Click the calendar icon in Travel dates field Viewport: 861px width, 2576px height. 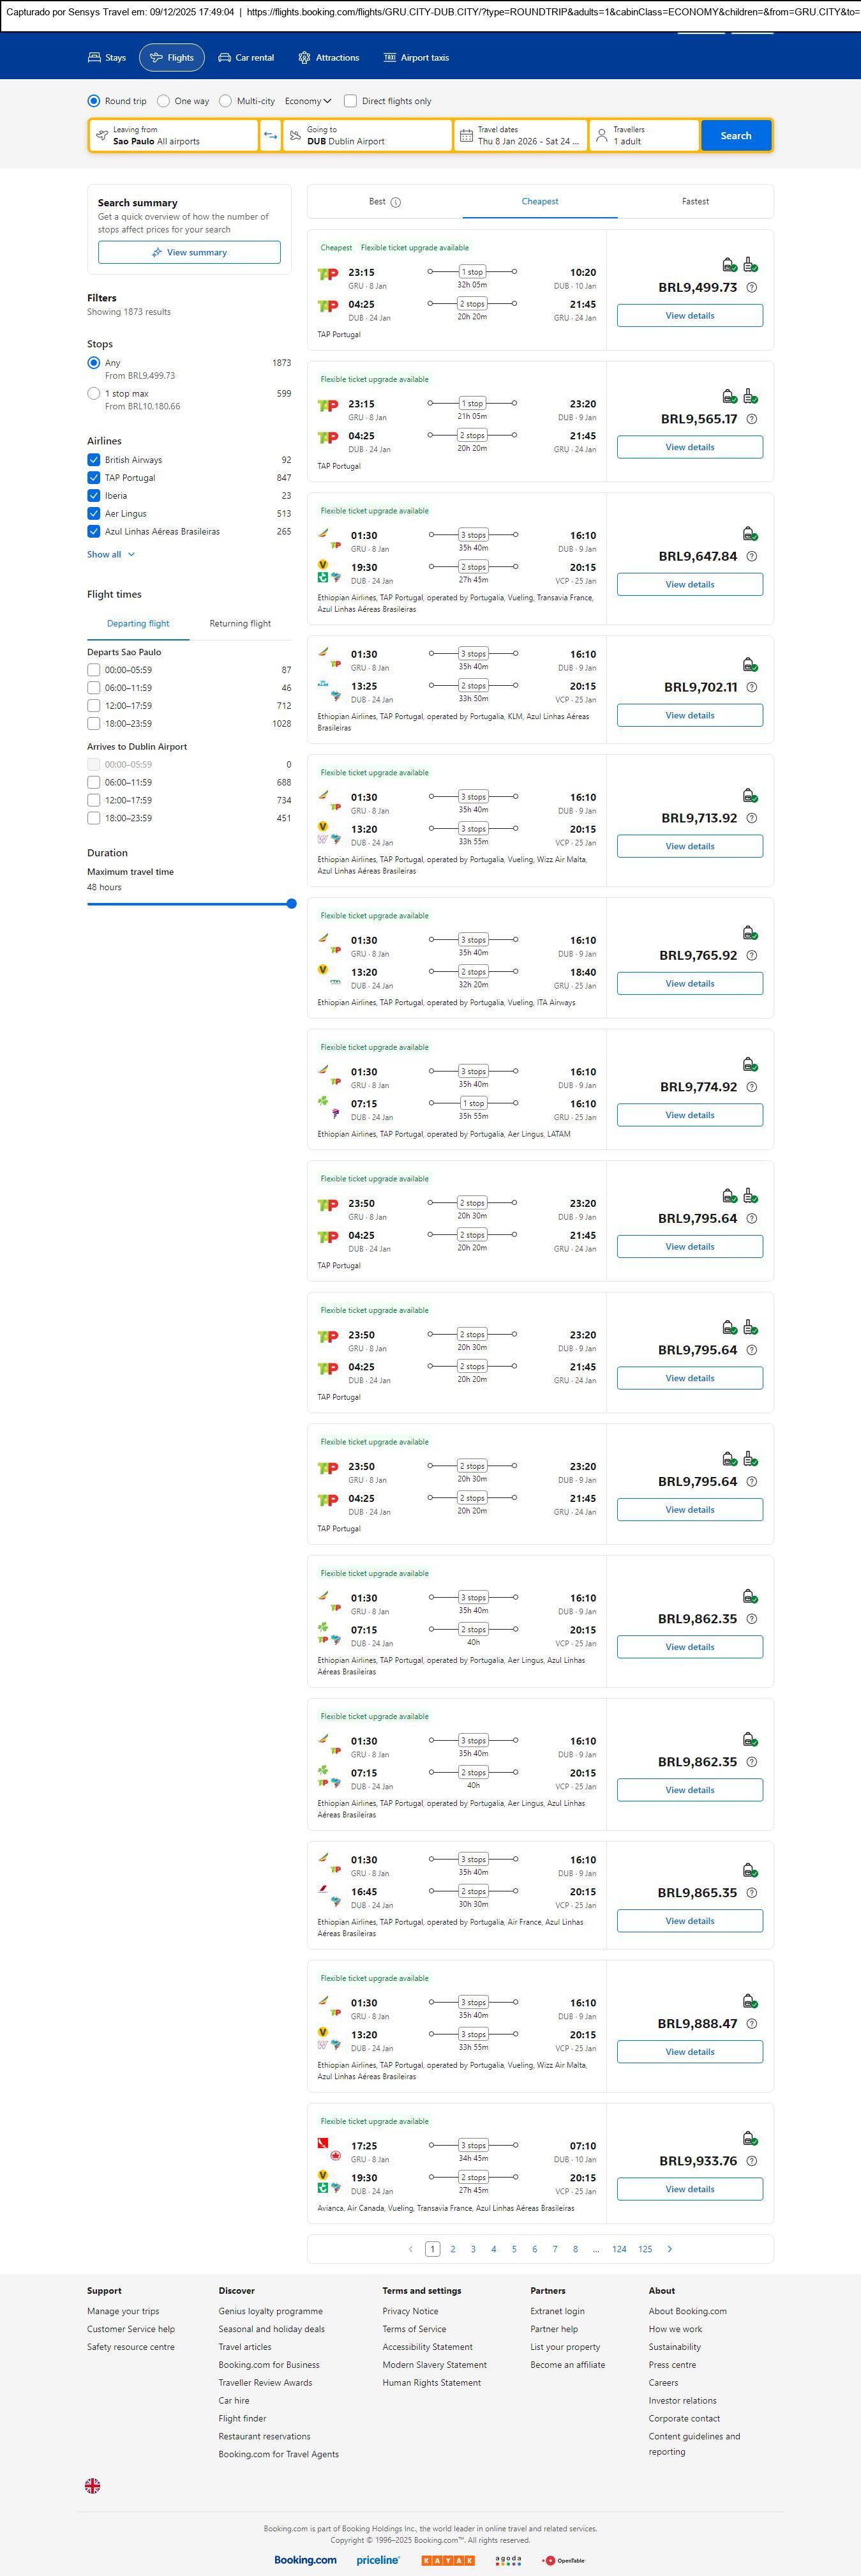click(466, 136)
